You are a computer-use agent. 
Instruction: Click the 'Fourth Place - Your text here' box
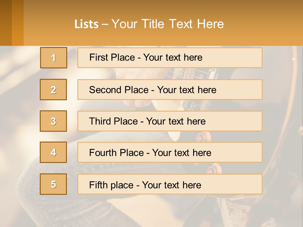point(170,153)
